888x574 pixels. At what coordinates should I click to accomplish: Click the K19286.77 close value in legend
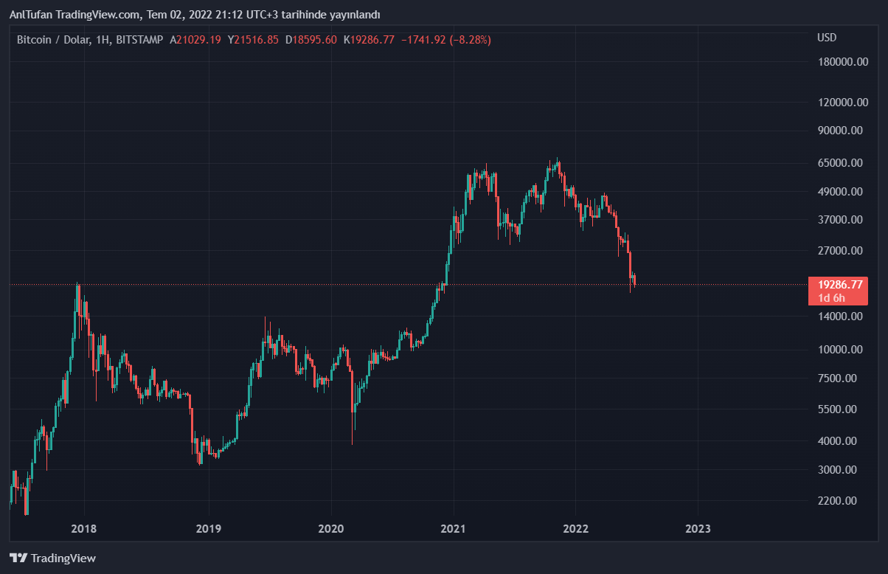coord(369,39)
